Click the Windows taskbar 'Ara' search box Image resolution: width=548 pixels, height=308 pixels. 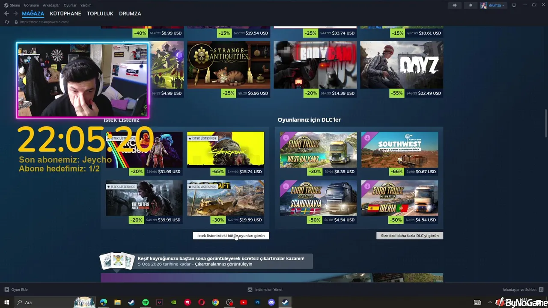pyautogui.click(x=55, y=302)
